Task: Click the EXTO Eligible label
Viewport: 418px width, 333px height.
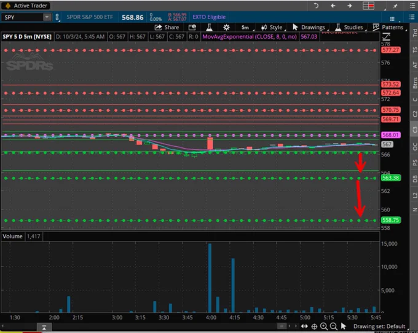Action: pos(209,17)
